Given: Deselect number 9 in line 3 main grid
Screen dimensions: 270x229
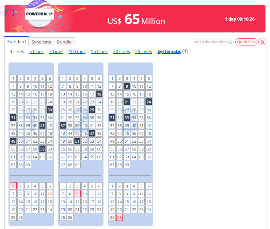Looking at the screenshot, I should (127, 86).
